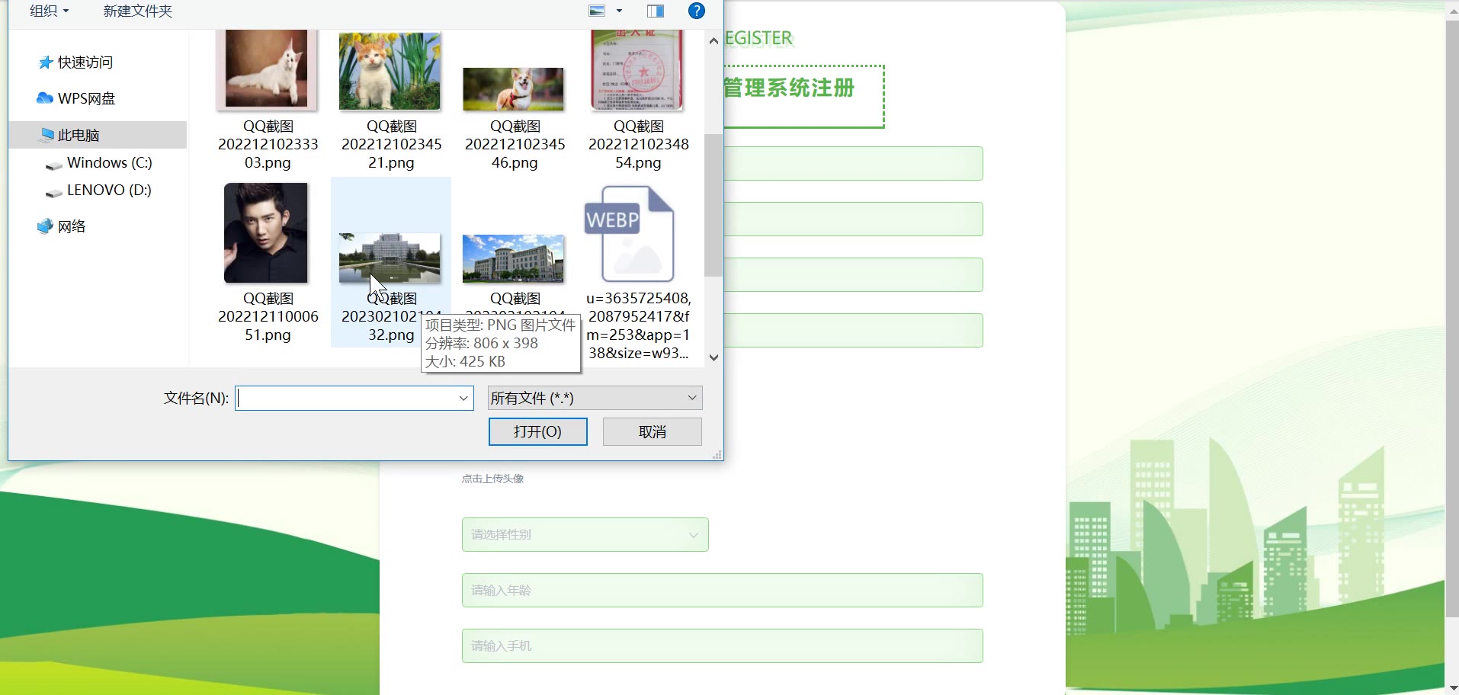This screenshot has height=695, width=1459.
Task: Select 快速访问 in the navigation tree
Action: click(85, 62)
